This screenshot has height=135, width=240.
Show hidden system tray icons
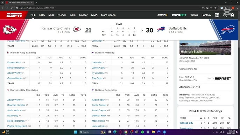point(213,132)
